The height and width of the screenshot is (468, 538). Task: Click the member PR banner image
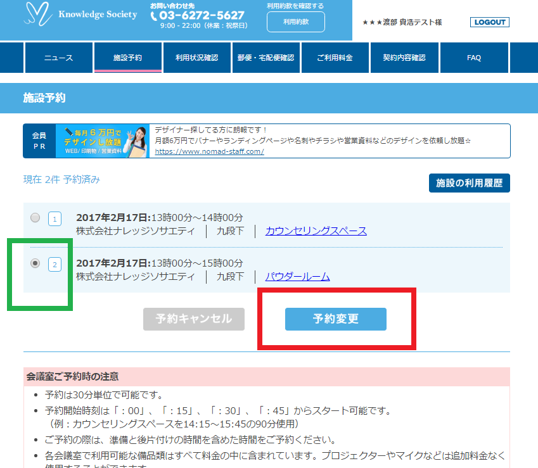coord(103,141)
